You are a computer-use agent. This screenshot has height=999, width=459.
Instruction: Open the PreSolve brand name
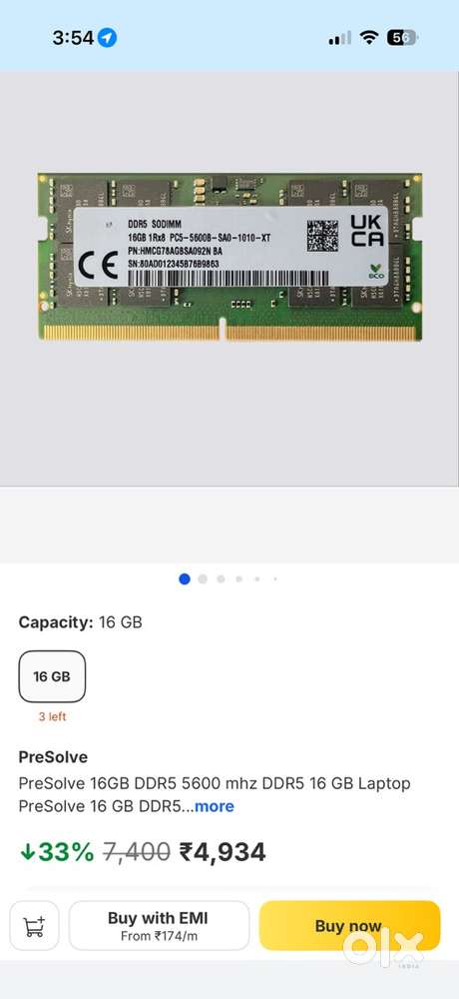(53, 757)
